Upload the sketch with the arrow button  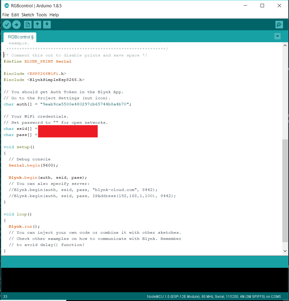17,24
